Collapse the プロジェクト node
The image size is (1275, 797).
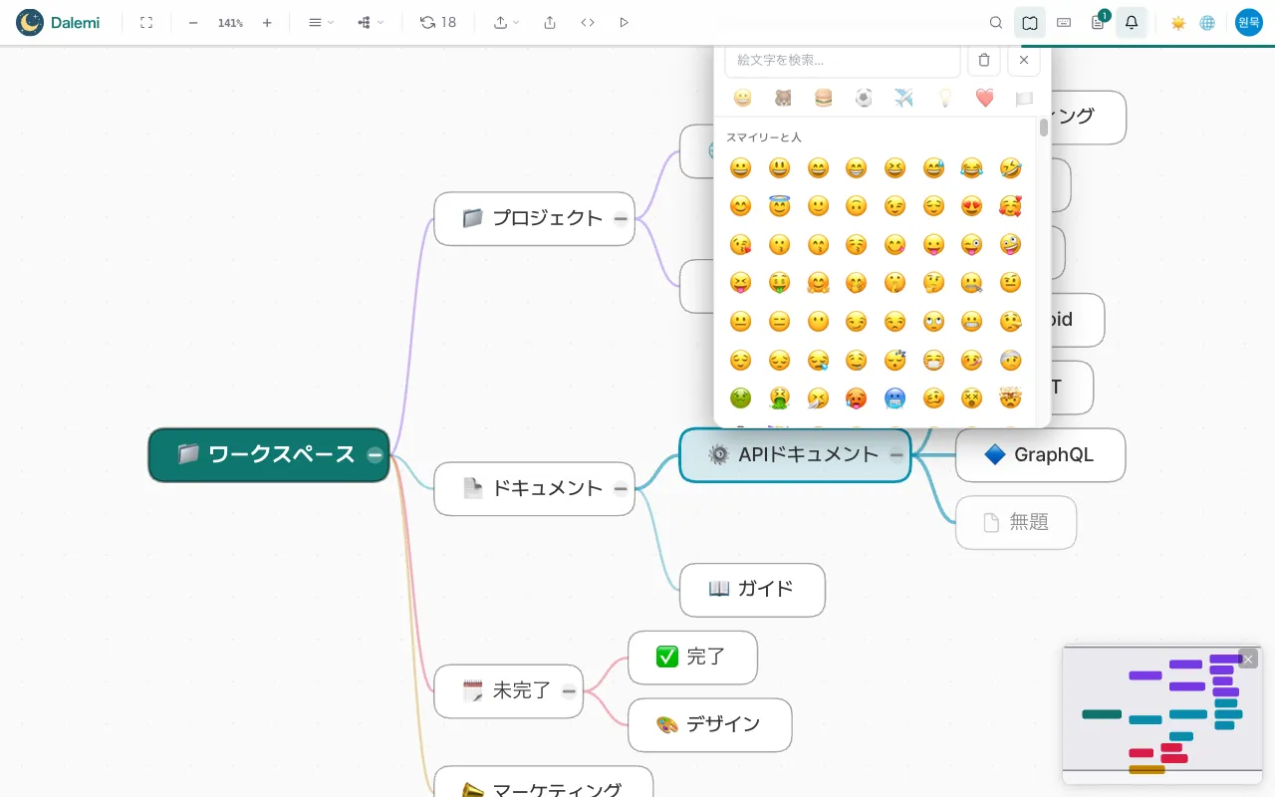click(x=621, y=218)
